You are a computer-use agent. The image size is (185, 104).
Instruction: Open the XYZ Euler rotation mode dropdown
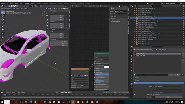(x=59, y=29)
